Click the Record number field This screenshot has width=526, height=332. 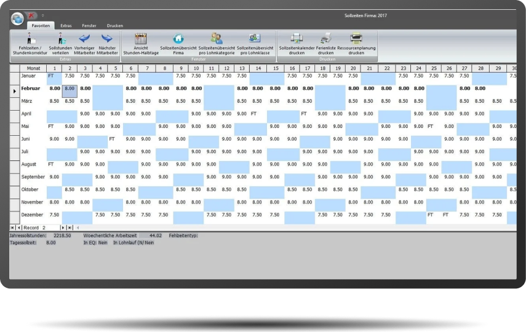(x=50, y=227)
